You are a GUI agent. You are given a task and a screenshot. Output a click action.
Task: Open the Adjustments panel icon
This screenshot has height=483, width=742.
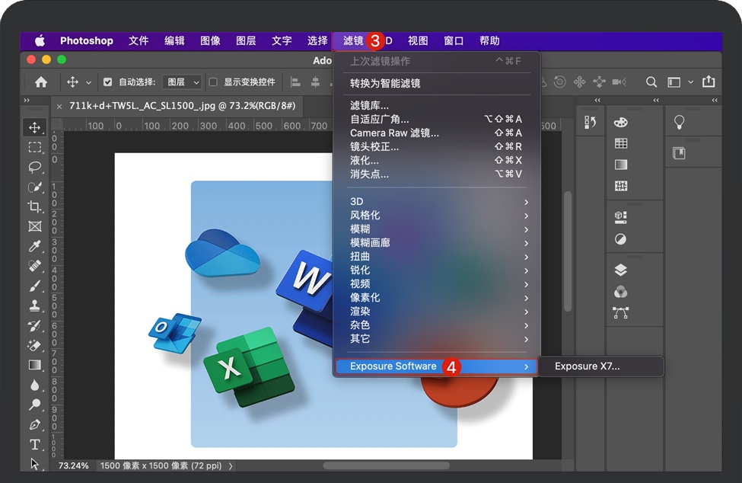[621, 239]
